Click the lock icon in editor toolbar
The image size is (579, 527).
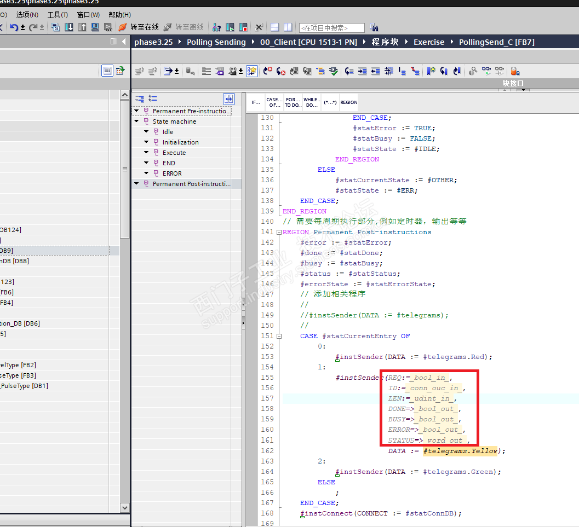tap(515, 71)
